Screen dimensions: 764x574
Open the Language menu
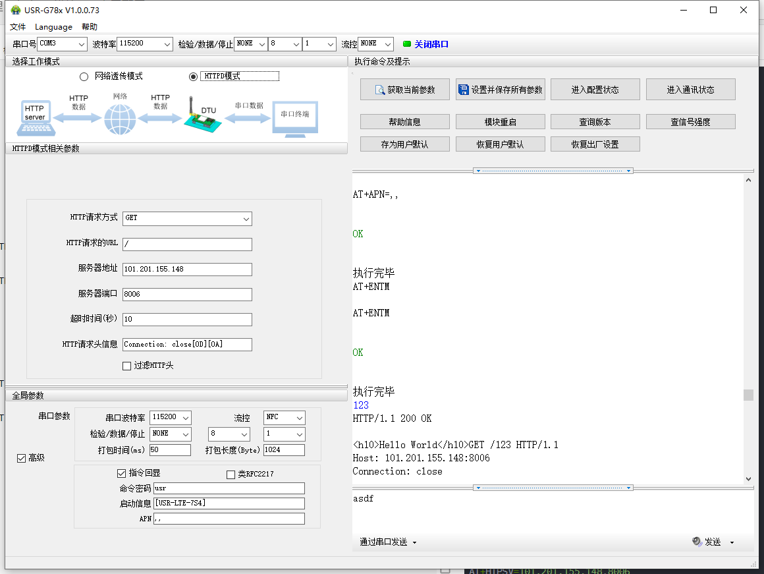click(x=53, y=27)
